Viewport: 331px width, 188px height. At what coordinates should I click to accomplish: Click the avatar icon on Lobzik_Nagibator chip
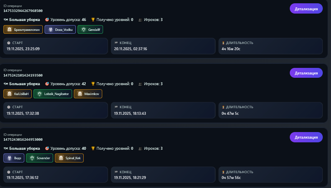(40, 94)
